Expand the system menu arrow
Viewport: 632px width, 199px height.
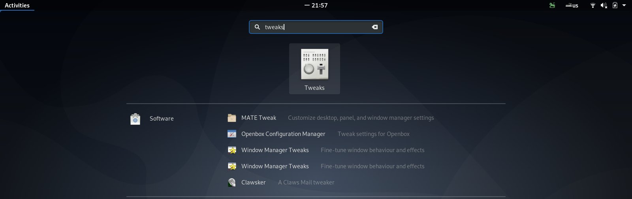point(624,5)
